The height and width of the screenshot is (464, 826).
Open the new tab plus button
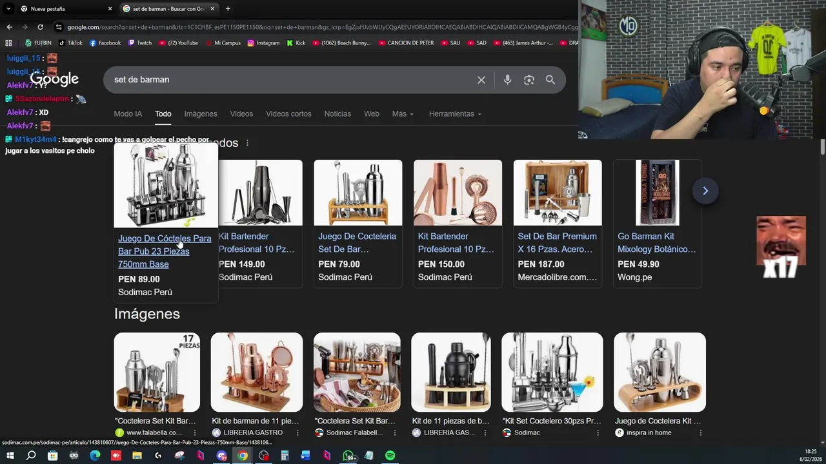[228, 9]
